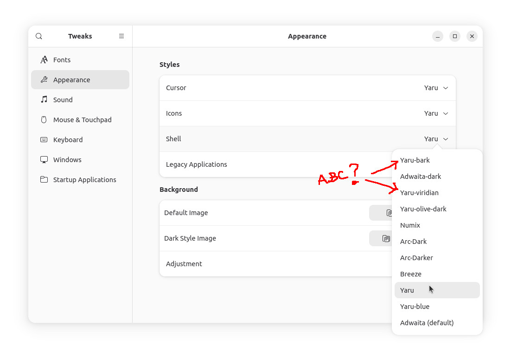The width and height of the screenshot is (511, 354).
Task: Open the hamburger menu in the sidebar header
Action: [x=121, y=36]
